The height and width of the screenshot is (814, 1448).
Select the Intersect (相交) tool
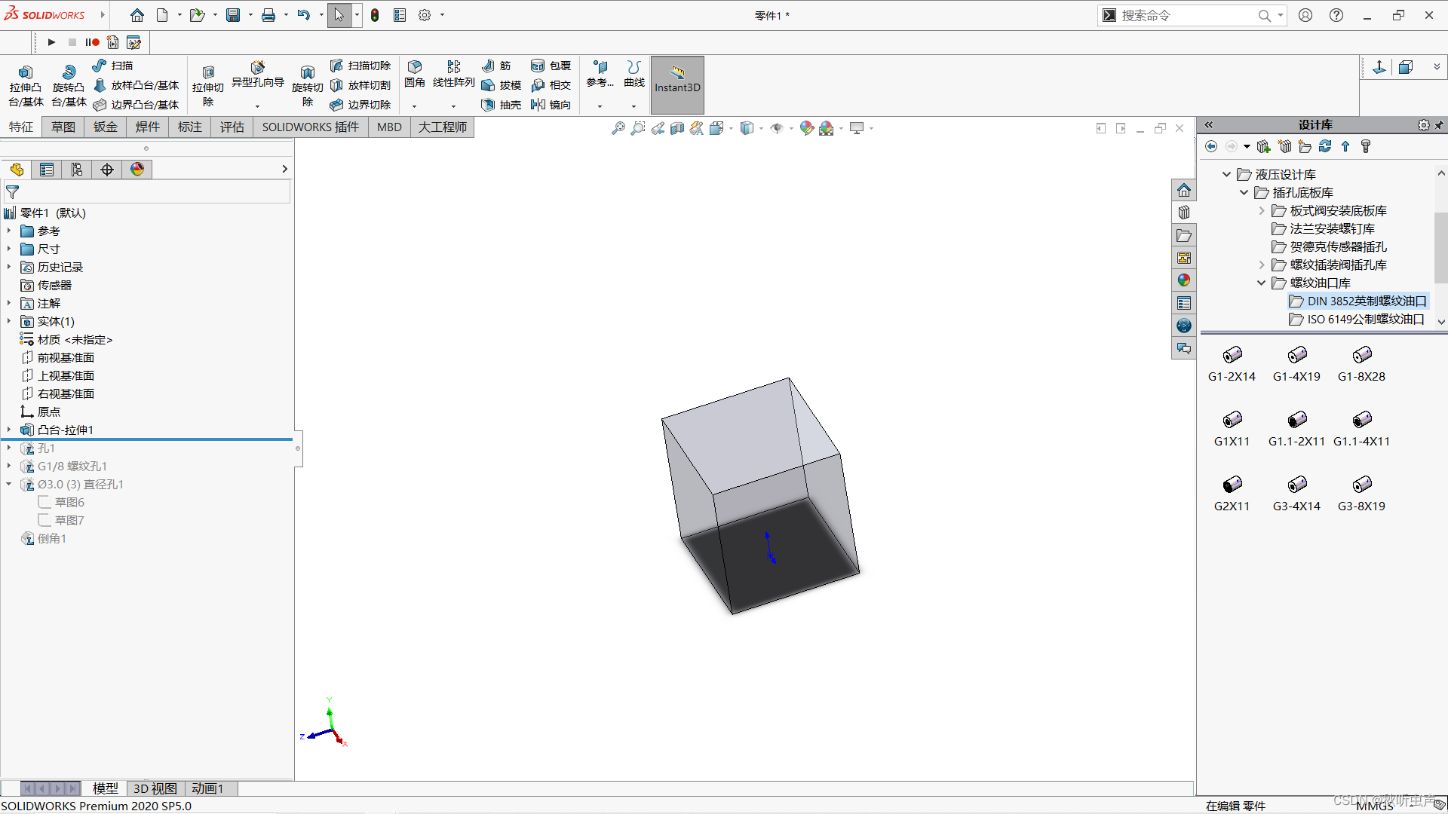coord(551,85)
